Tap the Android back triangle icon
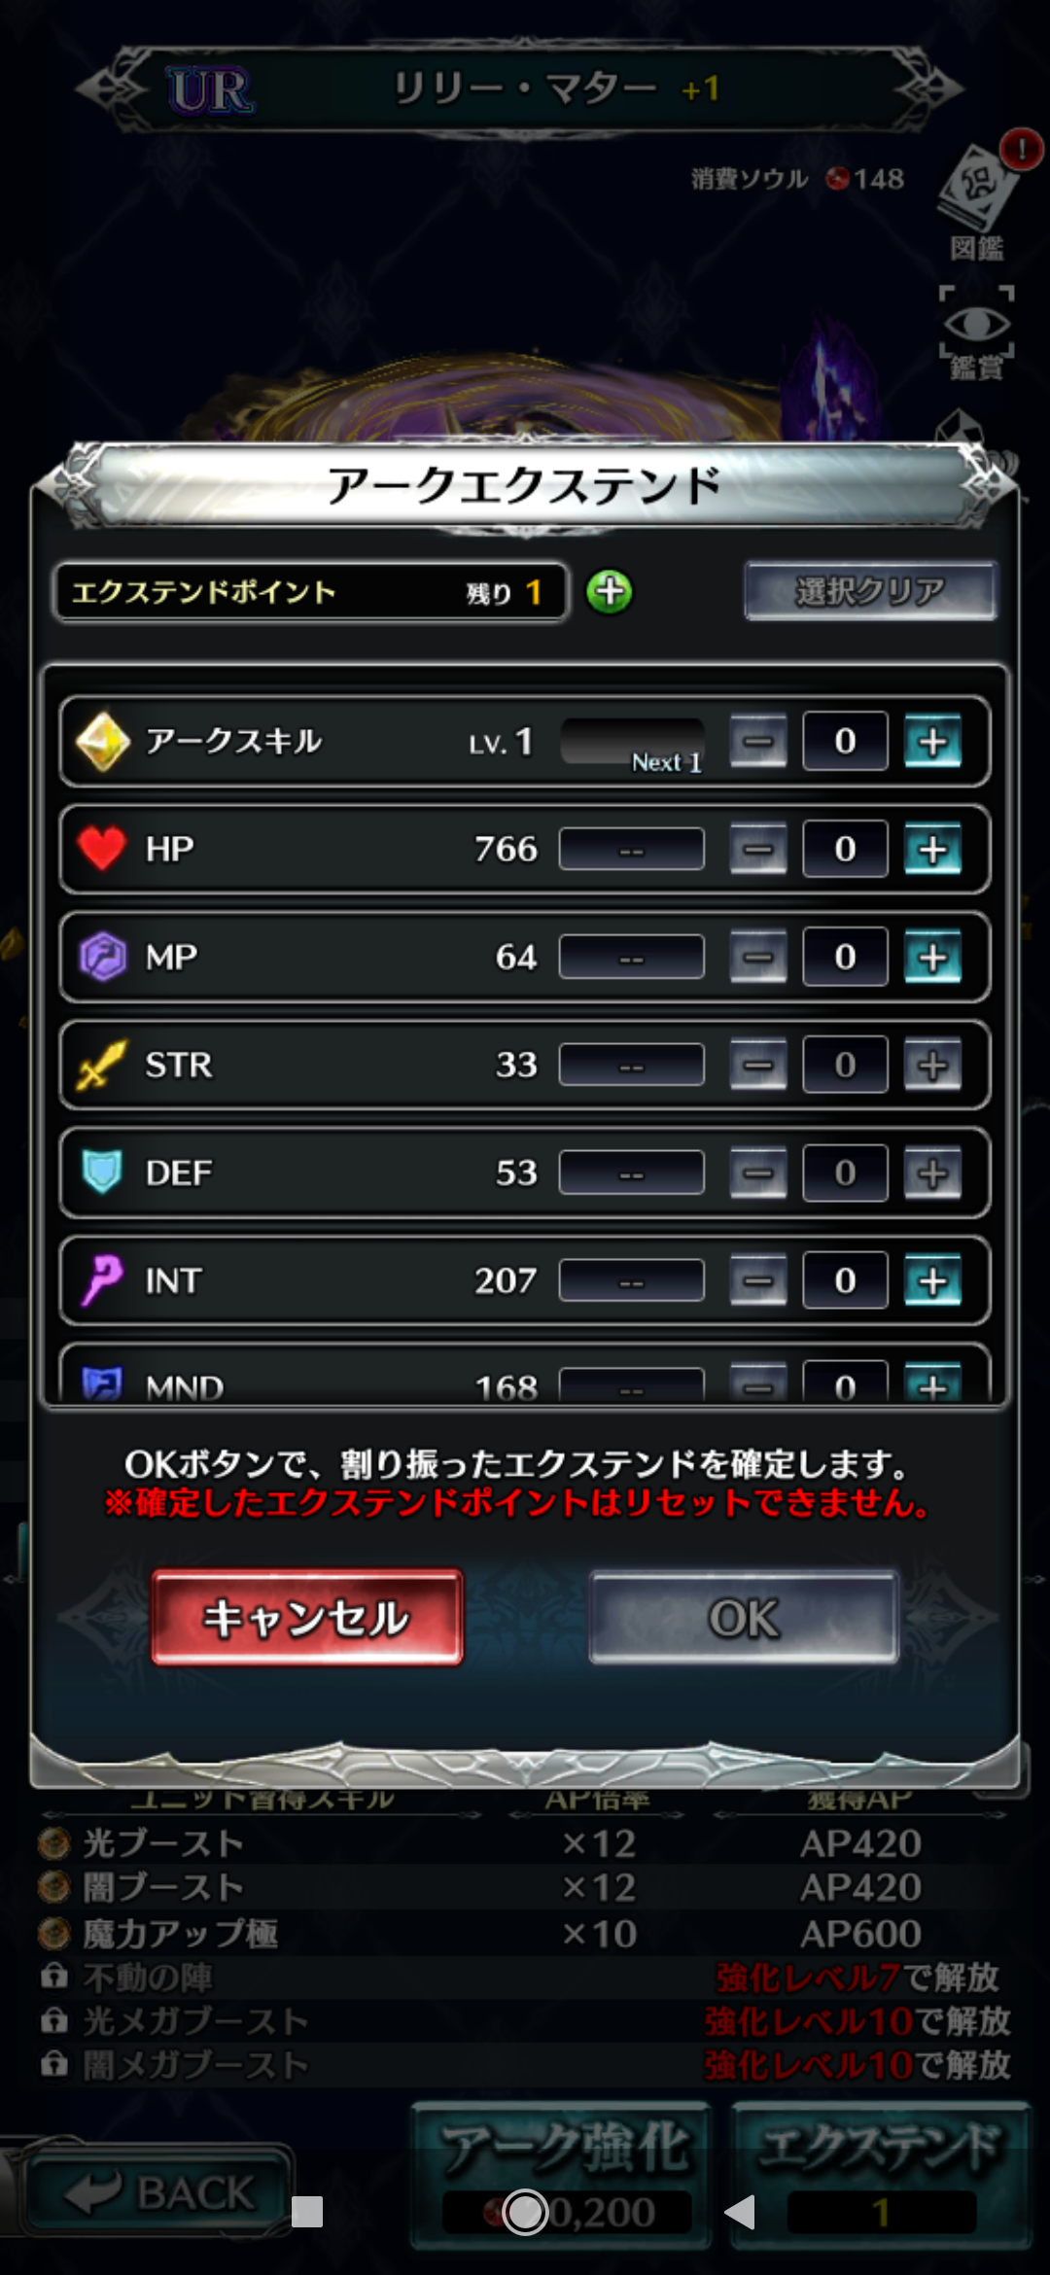Viewport: 1050px width, 2275px height. (741, 2212)
